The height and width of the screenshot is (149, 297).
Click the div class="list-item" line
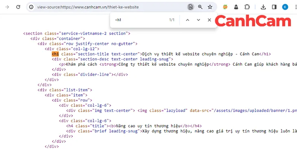click(65, 90)
